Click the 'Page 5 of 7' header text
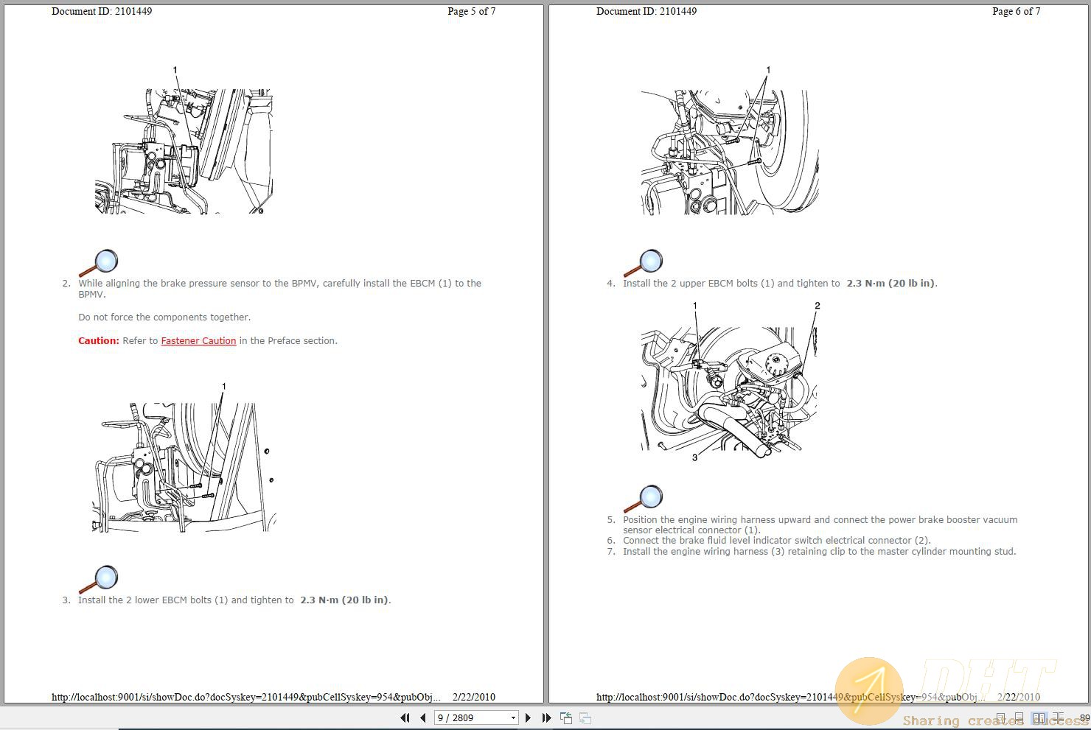Viewport: 1091px width, 730px height. tap(471, 11)
